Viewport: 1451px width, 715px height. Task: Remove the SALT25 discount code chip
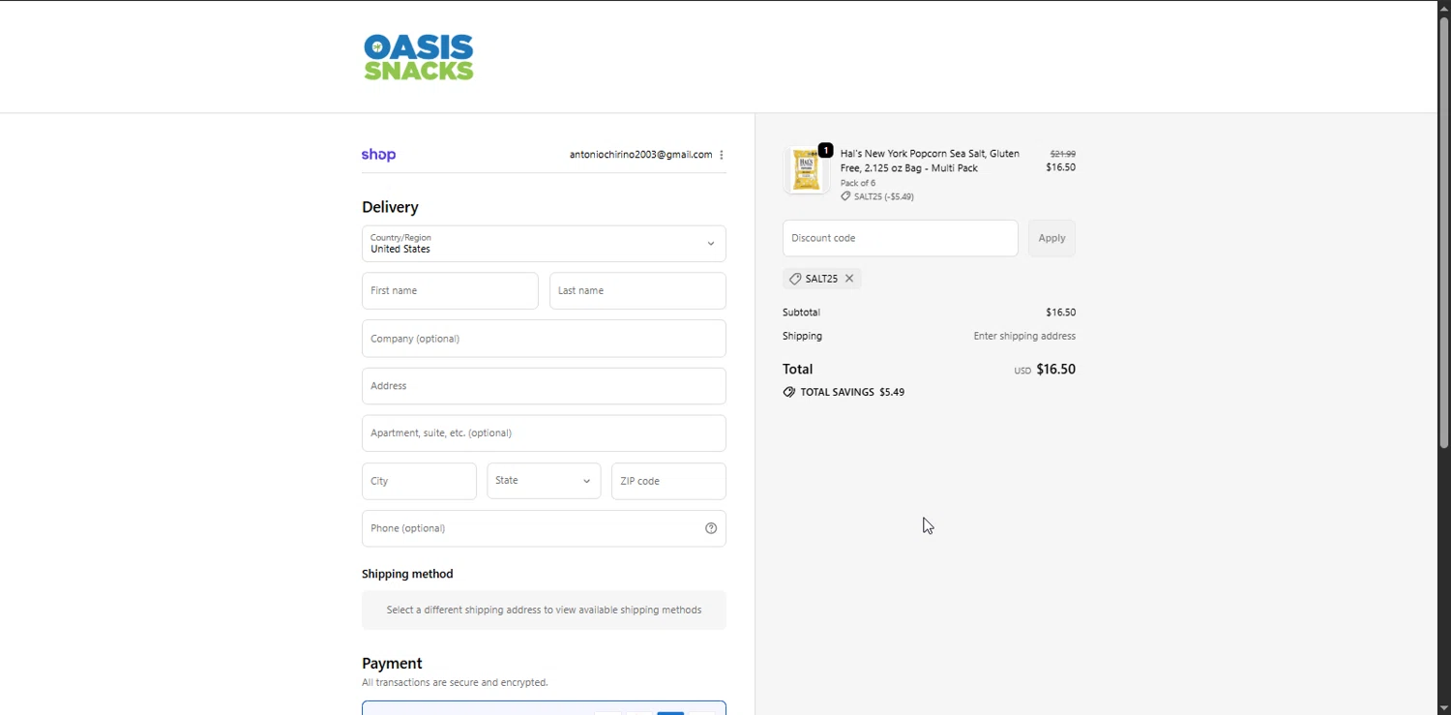[849, 279]
